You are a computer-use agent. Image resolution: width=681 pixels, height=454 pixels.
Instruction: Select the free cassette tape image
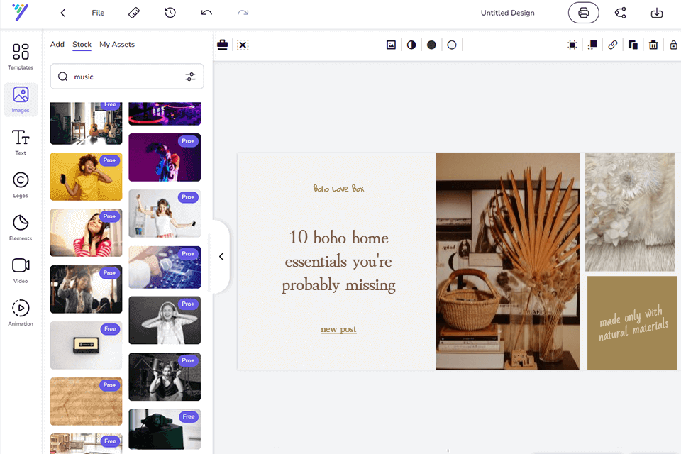pyautogui.click(x=86, y=345)
